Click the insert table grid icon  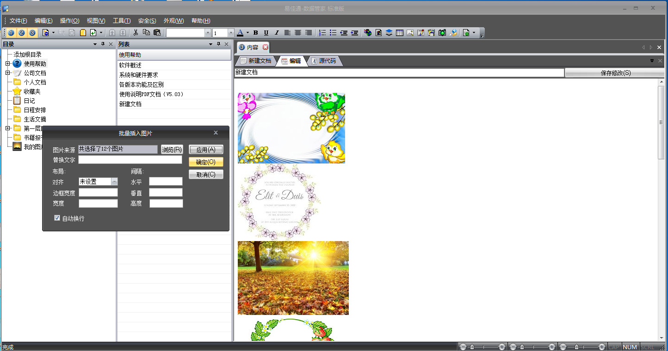coord(399,33)
